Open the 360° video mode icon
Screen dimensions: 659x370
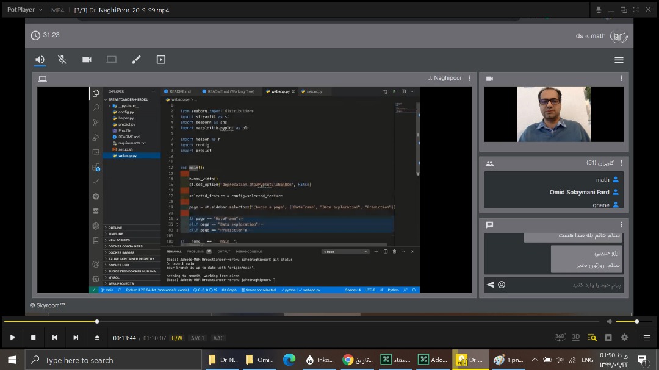point(560,337)
